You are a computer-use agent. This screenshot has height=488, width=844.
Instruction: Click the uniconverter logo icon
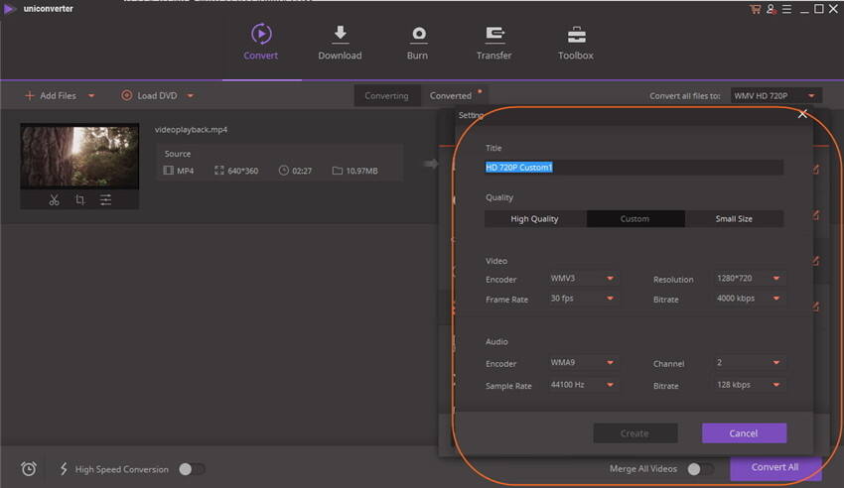coord(10,9)
